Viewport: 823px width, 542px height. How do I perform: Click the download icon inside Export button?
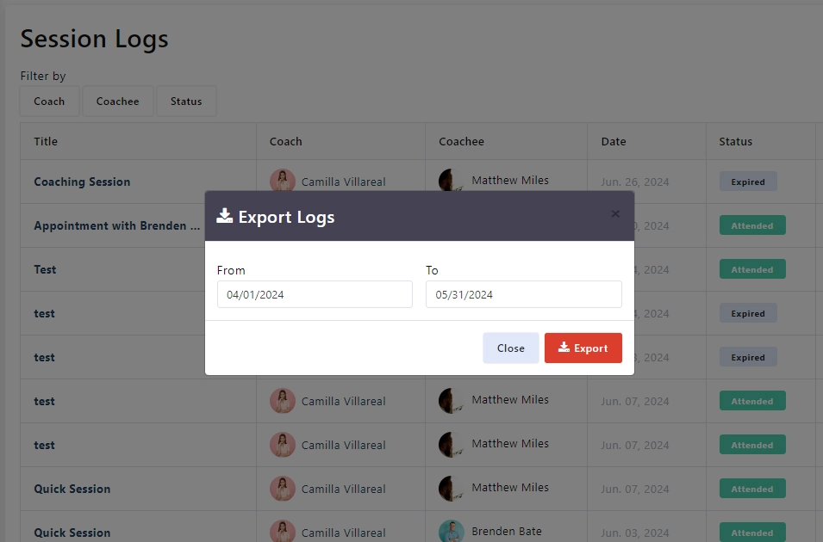point(564,348)
